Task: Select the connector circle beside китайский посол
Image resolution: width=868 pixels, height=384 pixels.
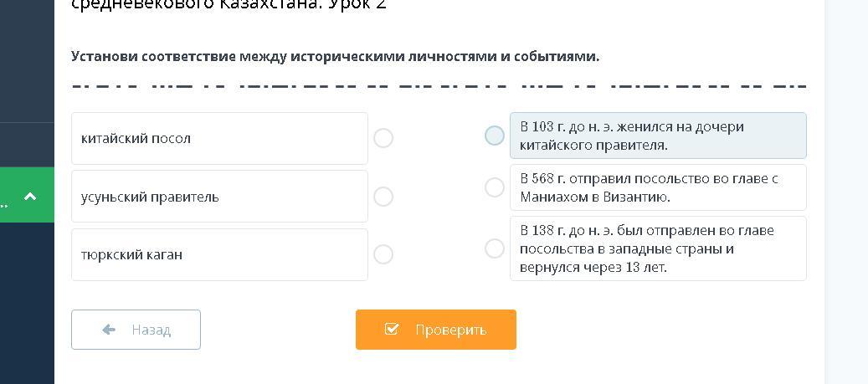Action: tap(383, 138)
